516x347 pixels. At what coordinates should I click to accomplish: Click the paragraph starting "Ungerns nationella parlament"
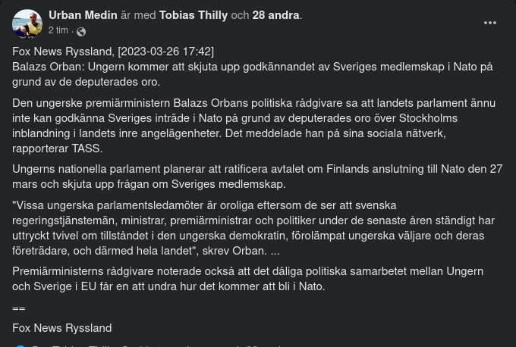coord(257,177)
